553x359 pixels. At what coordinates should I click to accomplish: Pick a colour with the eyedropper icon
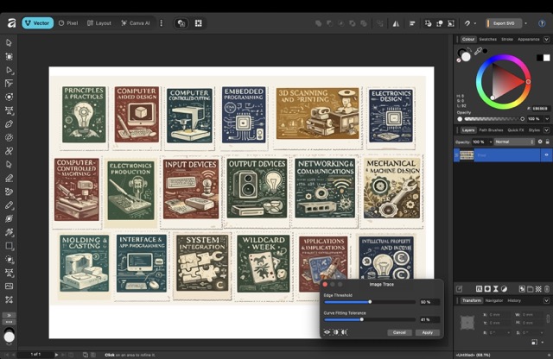478,52
